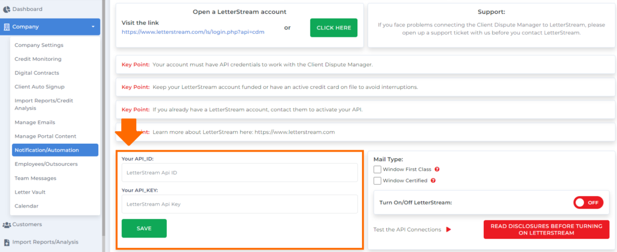Viewport: 617px width, 252px height.
Task: Open Company Settings submenu item
Action: 39,45
